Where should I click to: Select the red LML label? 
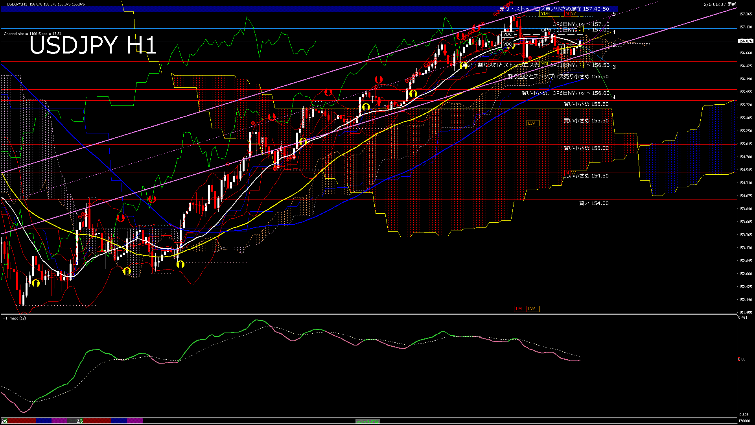point(520,309)
